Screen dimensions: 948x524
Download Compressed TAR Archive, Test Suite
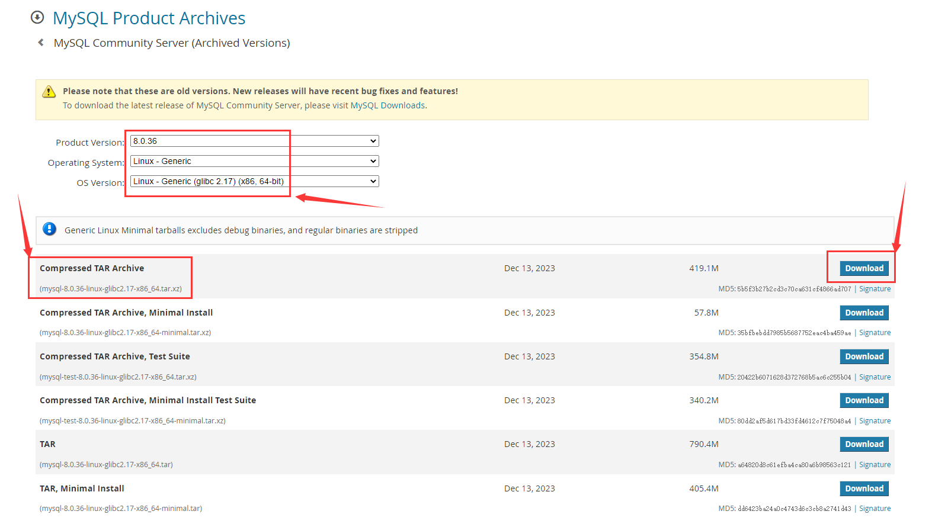(x=864, y=356)
